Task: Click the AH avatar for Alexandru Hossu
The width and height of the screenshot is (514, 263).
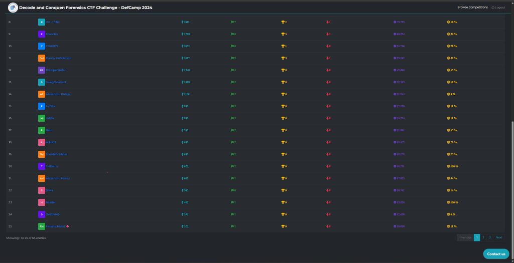Action: 42,178
